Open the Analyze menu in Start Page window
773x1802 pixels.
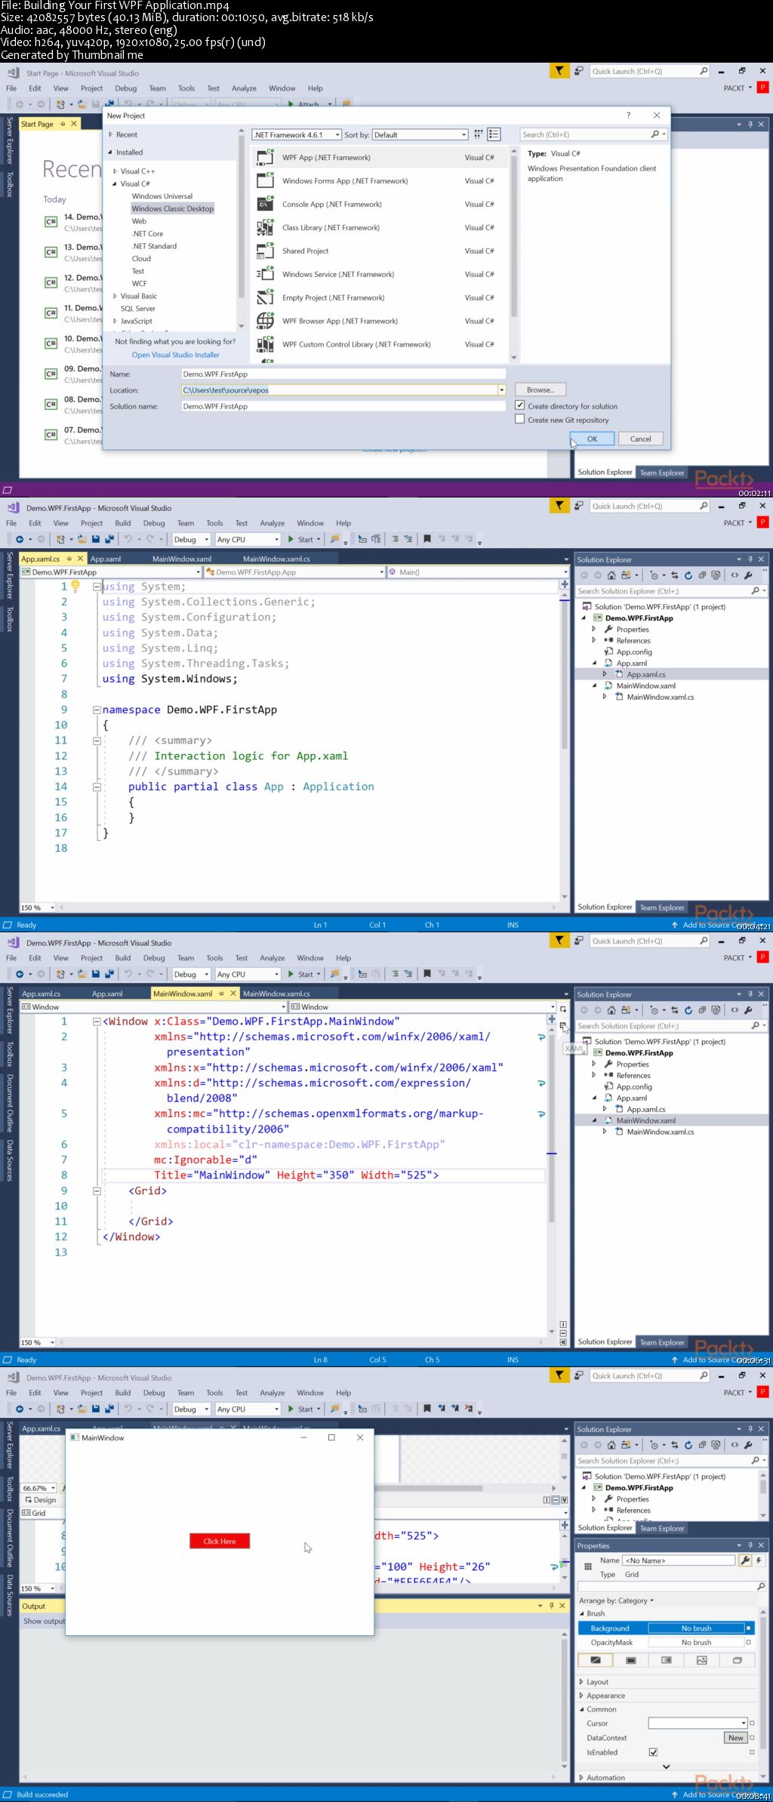click(244, 88)
